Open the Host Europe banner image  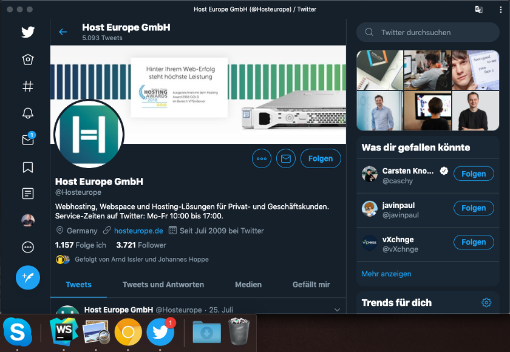[x=198, y=94]
